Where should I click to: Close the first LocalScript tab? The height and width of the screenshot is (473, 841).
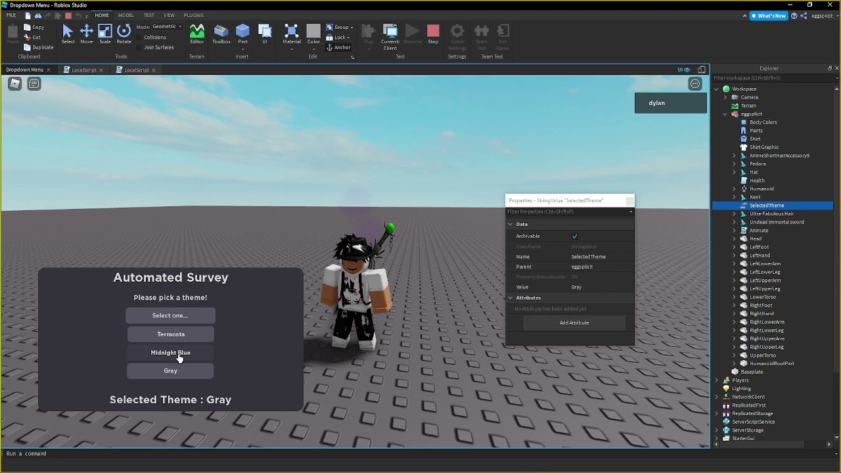[101, 70]
